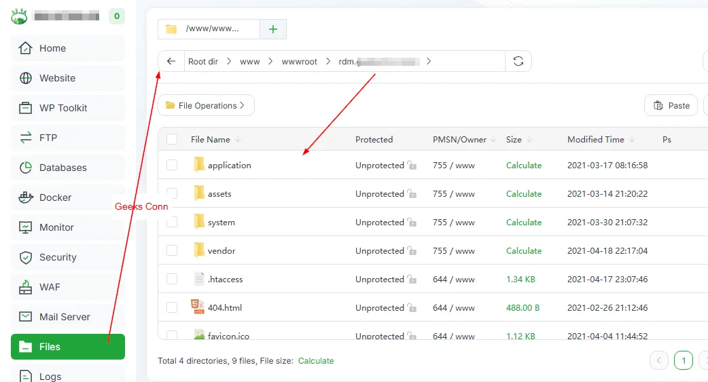708x382 pixels.
Task: Sort by PMSN/Owner column arrow
Action: pyautogui.click(x=493, y=139)
